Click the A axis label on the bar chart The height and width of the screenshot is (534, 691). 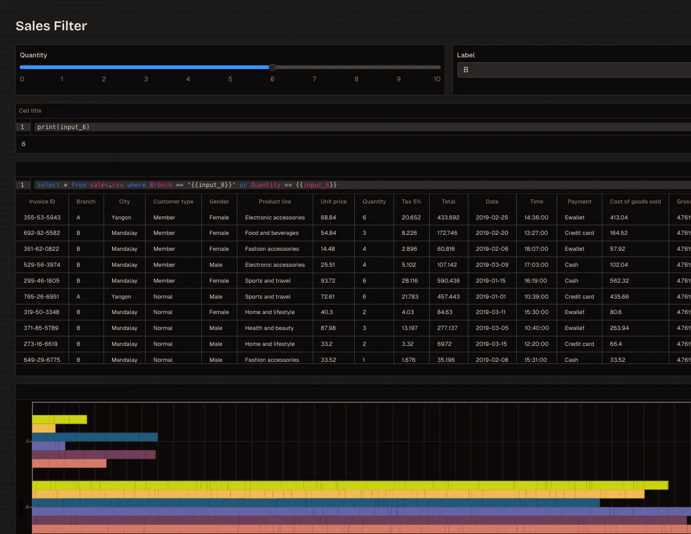26,441
